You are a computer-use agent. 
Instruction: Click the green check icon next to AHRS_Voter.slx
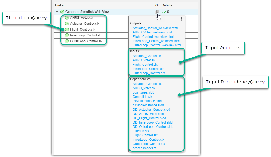pos(66,18)
